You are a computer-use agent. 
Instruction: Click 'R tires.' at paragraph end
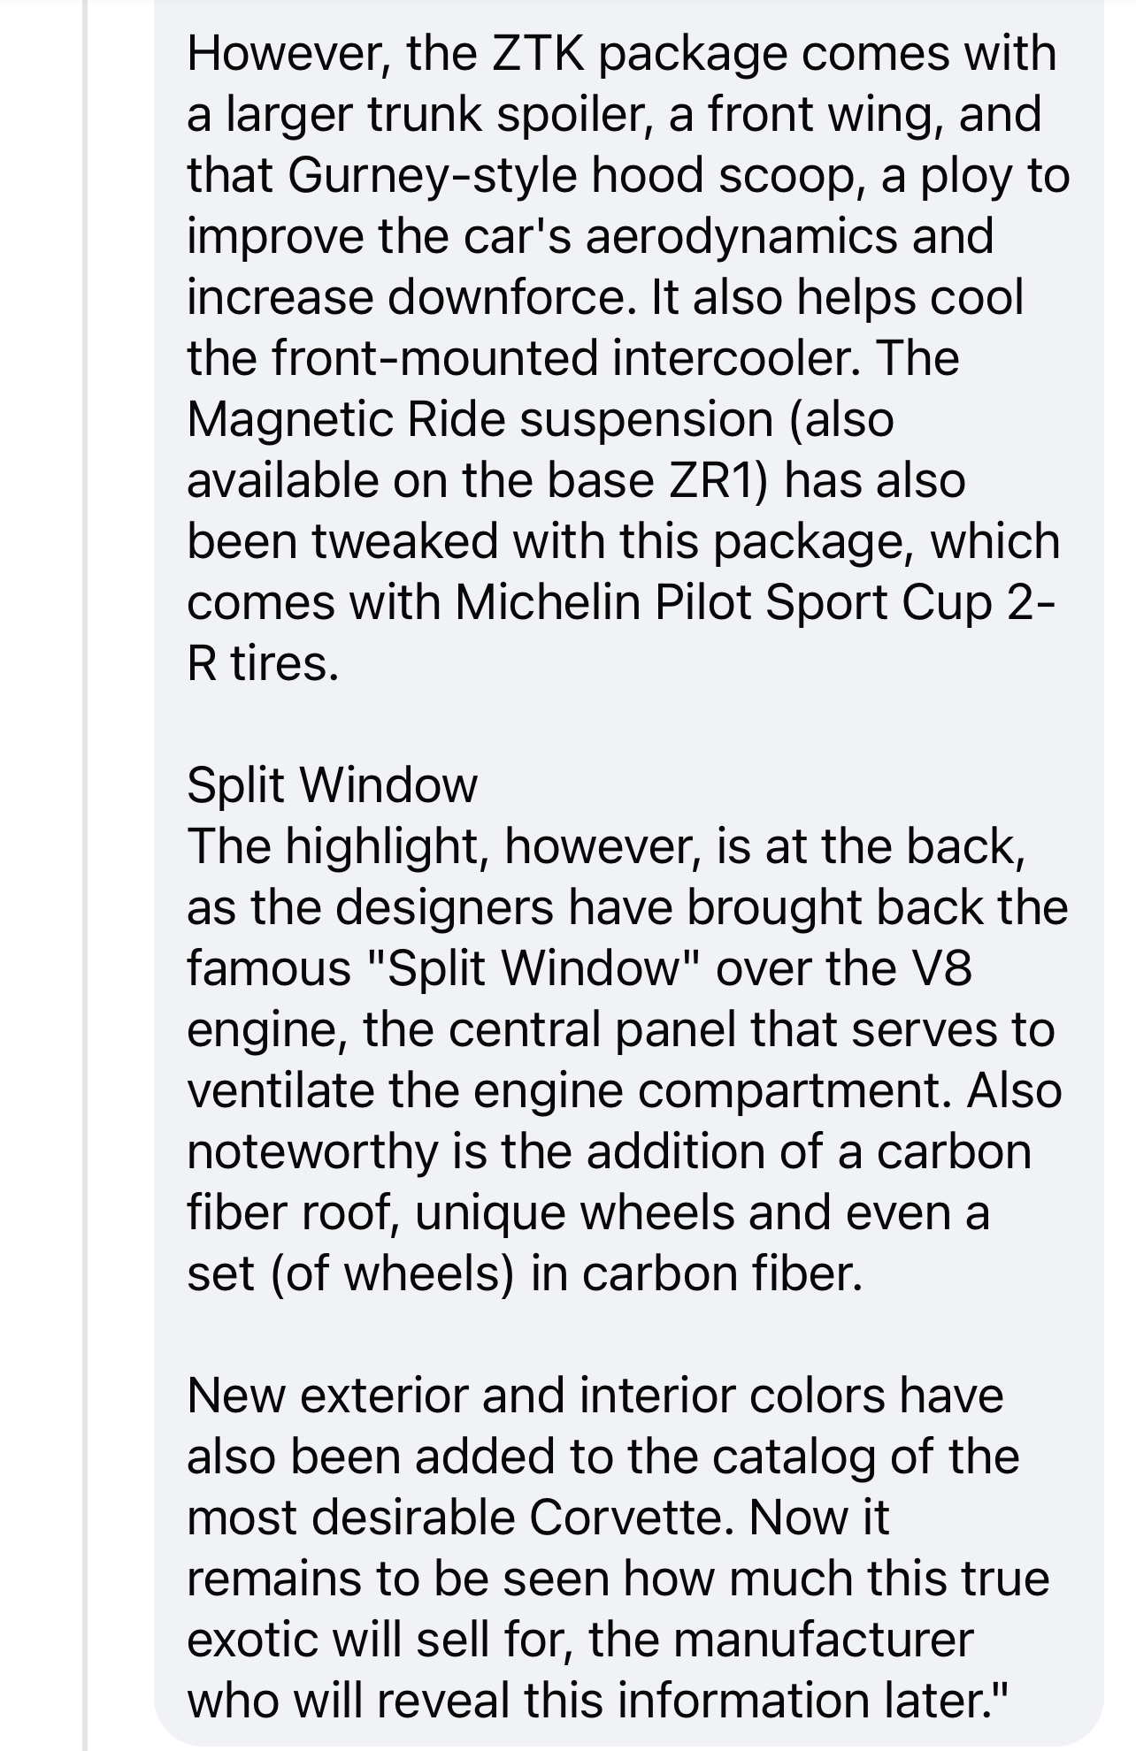(263, 664)
